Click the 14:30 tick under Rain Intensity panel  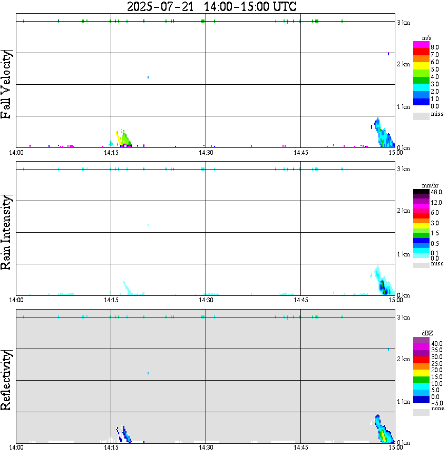pyautogui.click(x=206, y=300)
